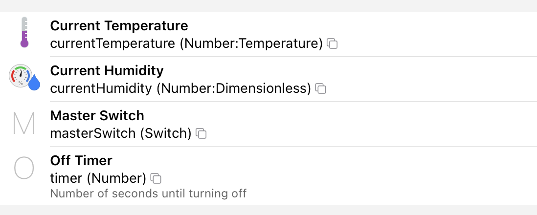The width and height of the screenshot is (537, 215).
Task: Click the currentTemperature (Number:Temperature) text
Action: point(186,43)
